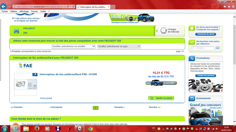Select page 1 button
236x132 pixels.
[x=96, y=108]
